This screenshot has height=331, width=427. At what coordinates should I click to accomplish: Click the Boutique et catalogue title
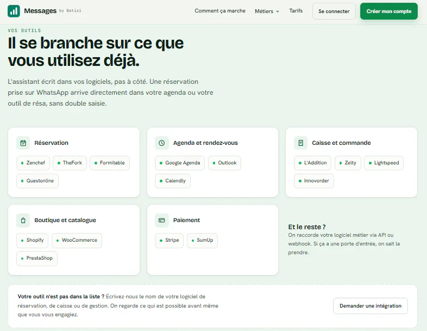tap(65, 220)
